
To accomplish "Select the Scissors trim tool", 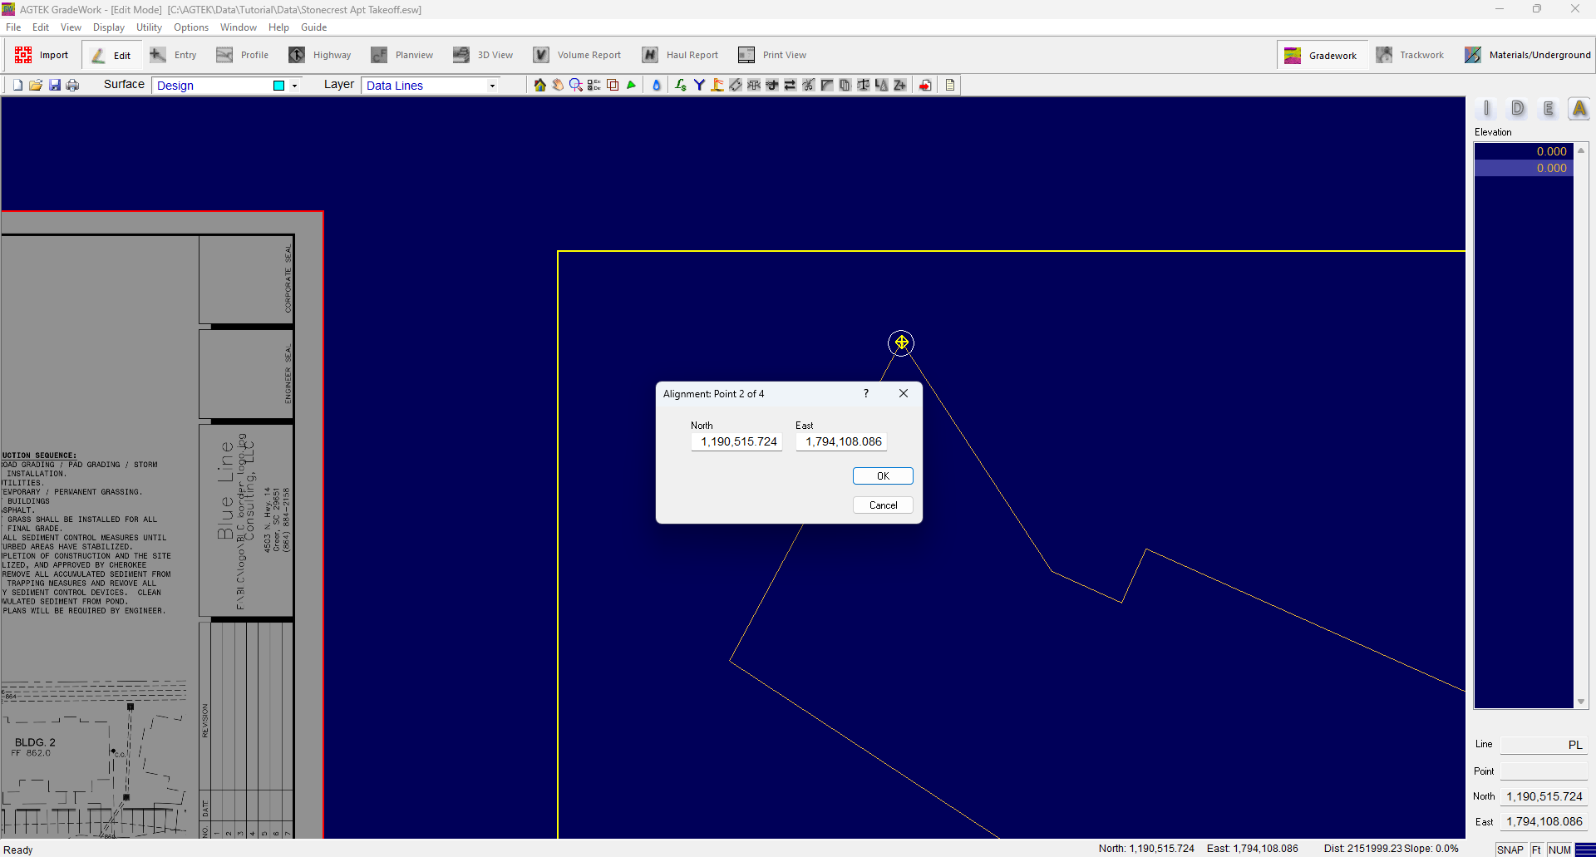I will click(x=808, y=85).
